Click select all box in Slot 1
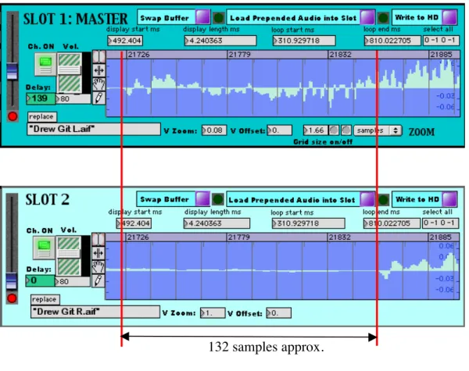The width and height of the screenshot is (469, 371). click(x=441, y=40)
